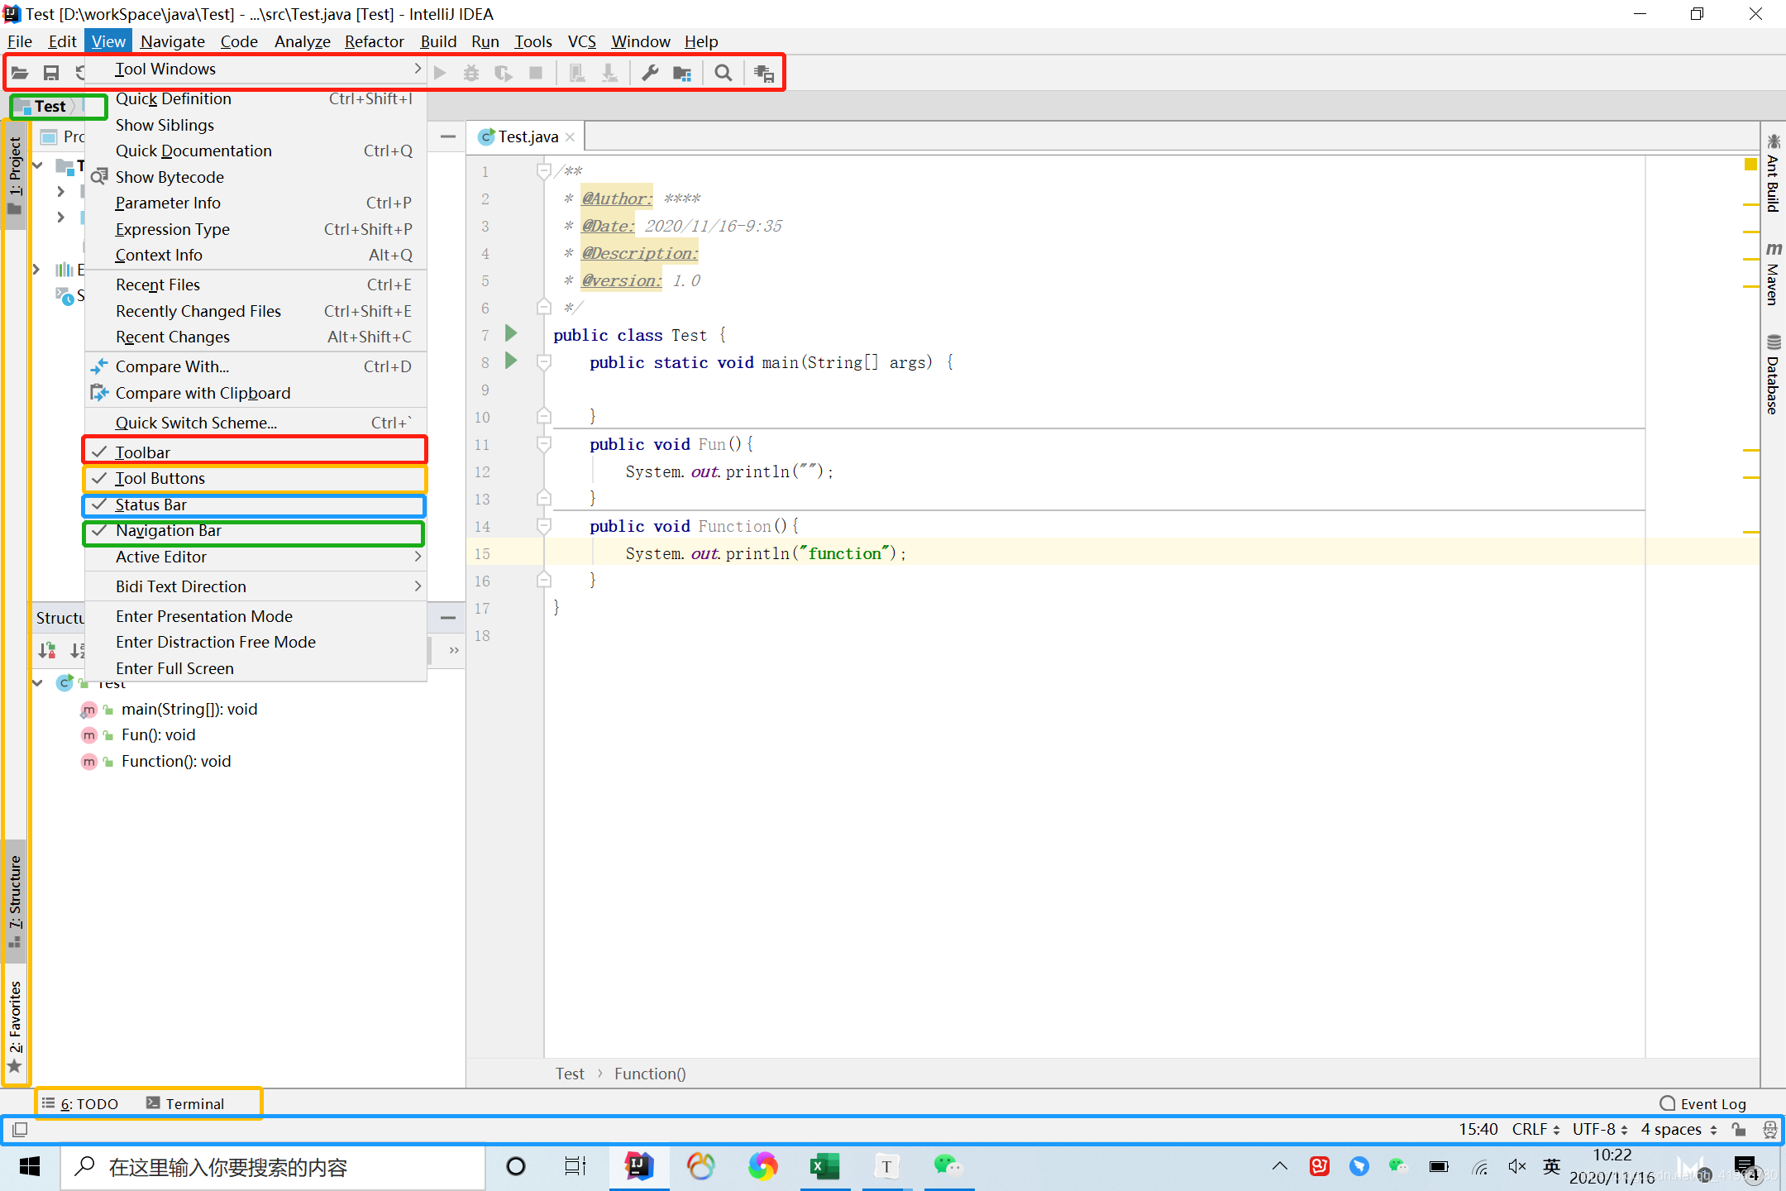
Task: Click the caret position 15:40 in status bar
Action: [x=1478, y=1129]
